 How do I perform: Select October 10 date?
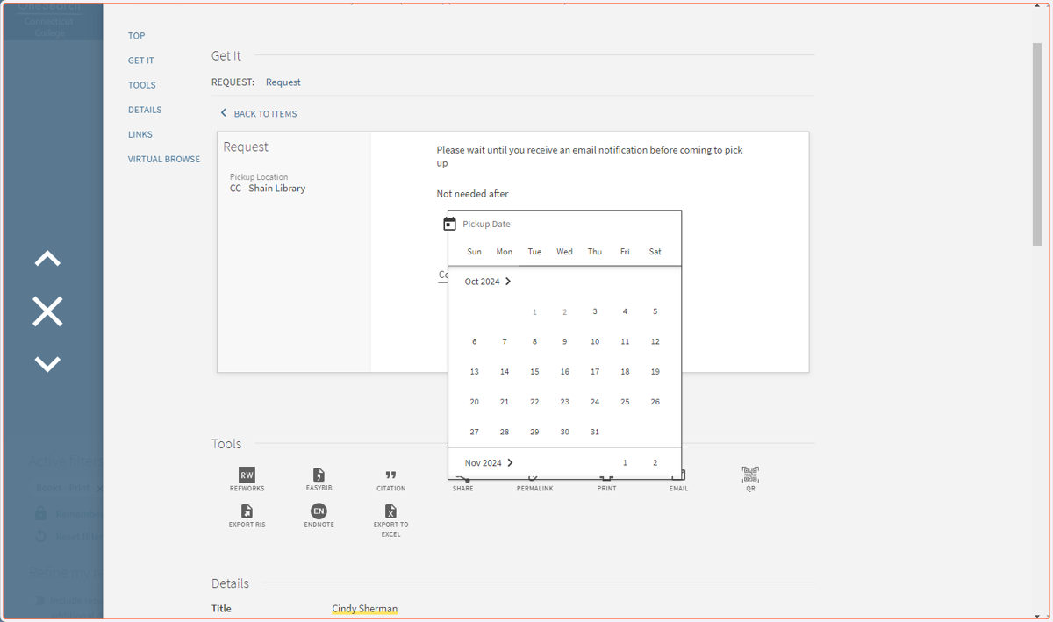[x=595, y=341]
